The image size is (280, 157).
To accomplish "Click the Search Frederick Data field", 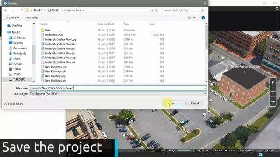I will pos(181,10).
